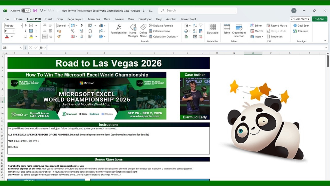330x186 pixels.
Task: Click the Omega symbol icon
Action: tap(90, 31)
